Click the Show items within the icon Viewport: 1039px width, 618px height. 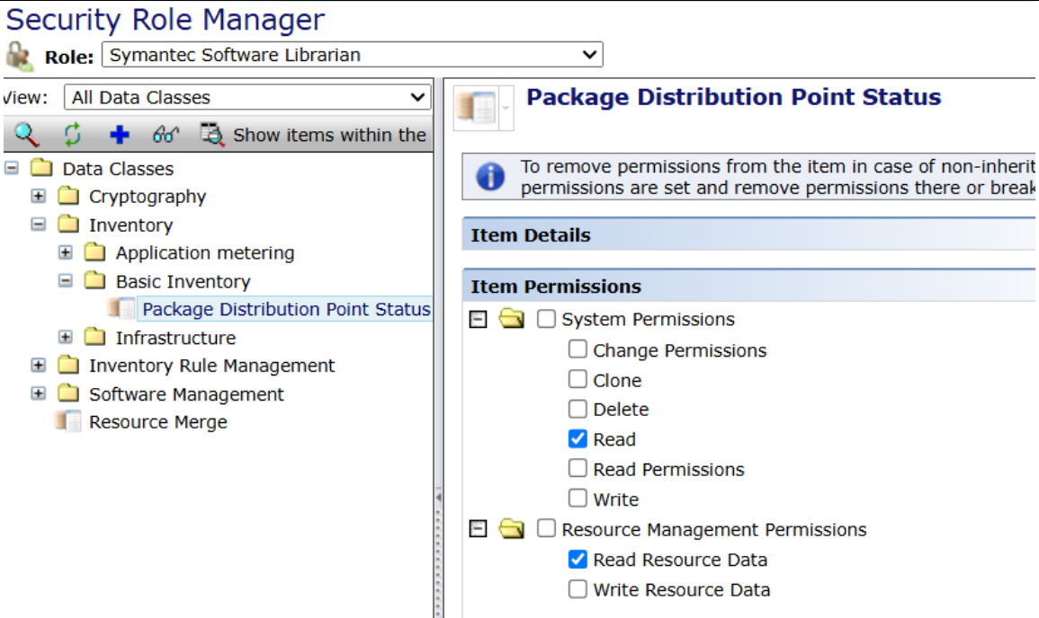(212, 135)
